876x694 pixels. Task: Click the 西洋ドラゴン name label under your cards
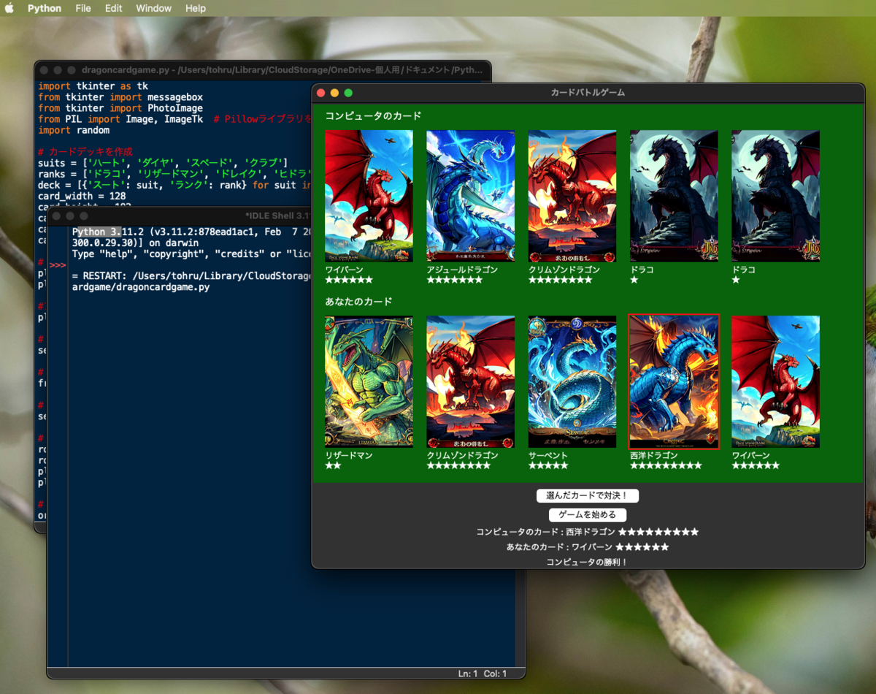654,455
